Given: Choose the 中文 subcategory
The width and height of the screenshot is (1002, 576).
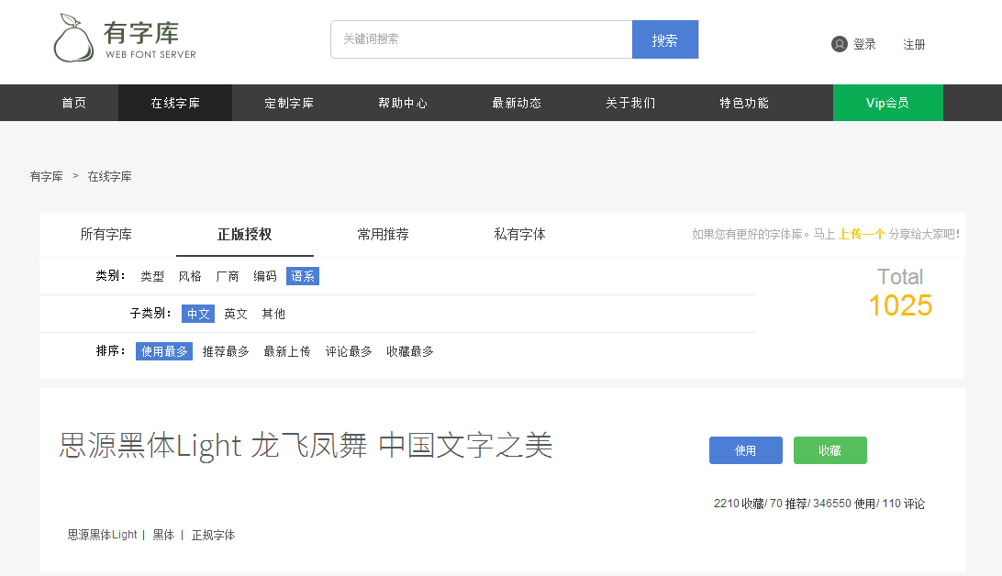Looking at the screenshot, I should click(x=198, y=314).
